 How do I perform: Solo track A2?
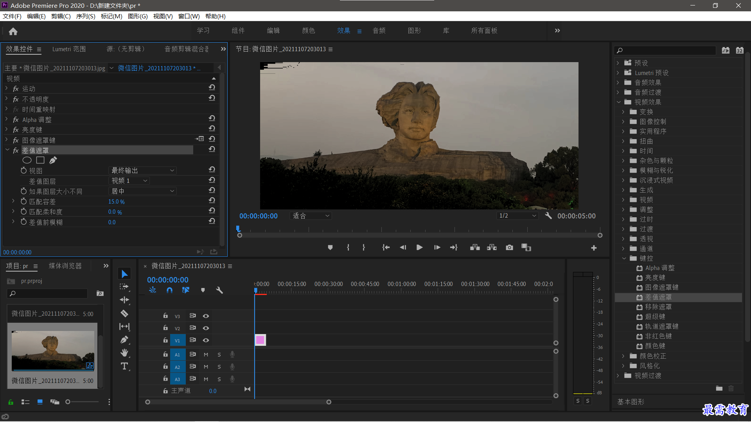[219, 367]
